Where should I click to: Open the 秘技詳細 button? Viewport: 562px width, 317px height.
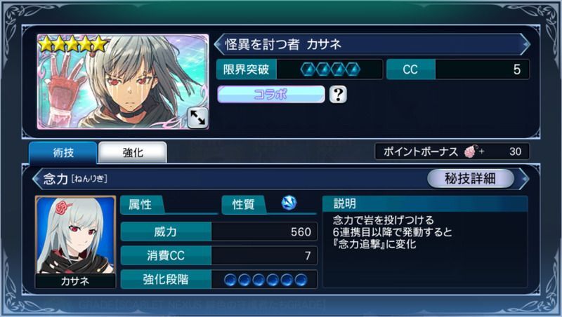pyautogui.click(x=470, y=178)
